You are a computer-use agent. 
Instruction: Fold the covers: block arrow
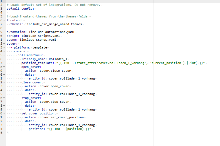(4, 52)
